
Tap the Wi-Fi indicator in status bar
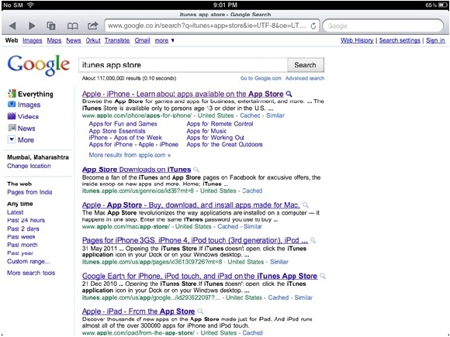[x=30, y=5]
